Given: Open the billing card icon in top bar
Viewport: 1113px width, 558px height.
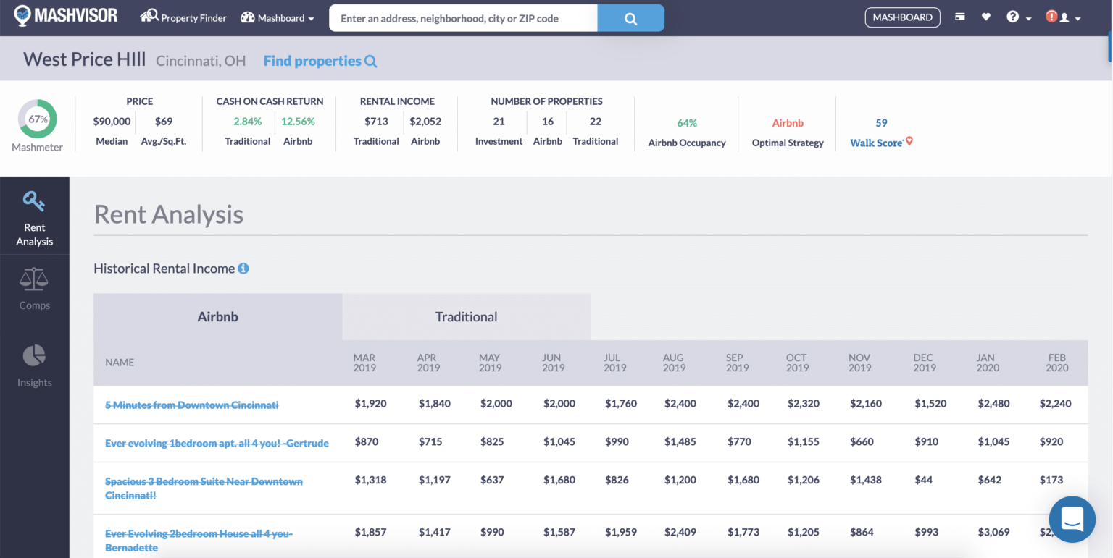Looking at the screenshot, I should pyautogui.click(x=959, y=15).
